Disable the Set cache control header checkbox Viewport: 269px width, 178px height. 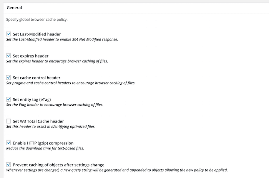coord(8,77)
